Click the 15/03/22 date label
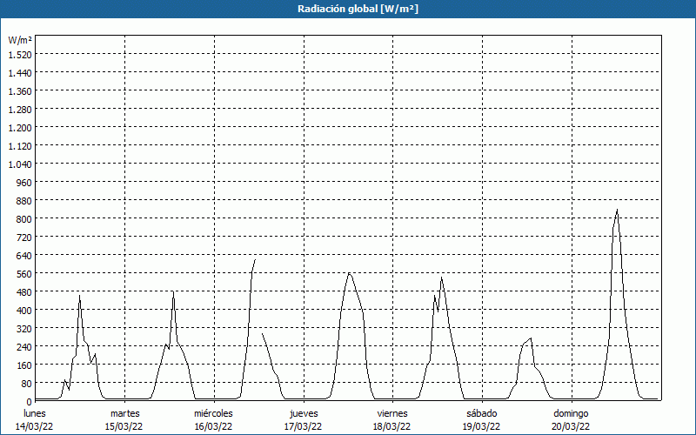The width and height of the screenshot is (696, 435). pos(124,426)
